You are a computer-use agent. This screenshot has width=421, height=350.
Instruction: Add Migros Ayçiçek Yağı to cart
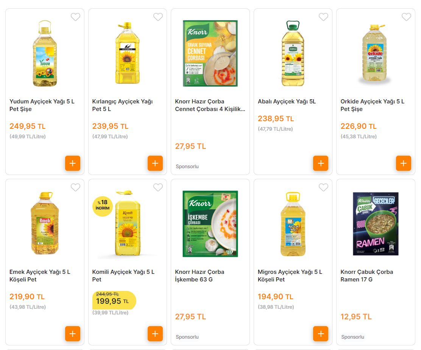[x=321, y=334]
